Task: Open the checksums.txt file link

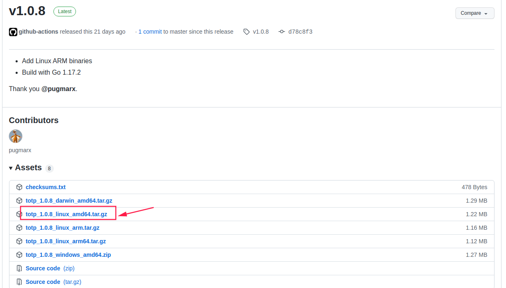Action: point(46,187)
